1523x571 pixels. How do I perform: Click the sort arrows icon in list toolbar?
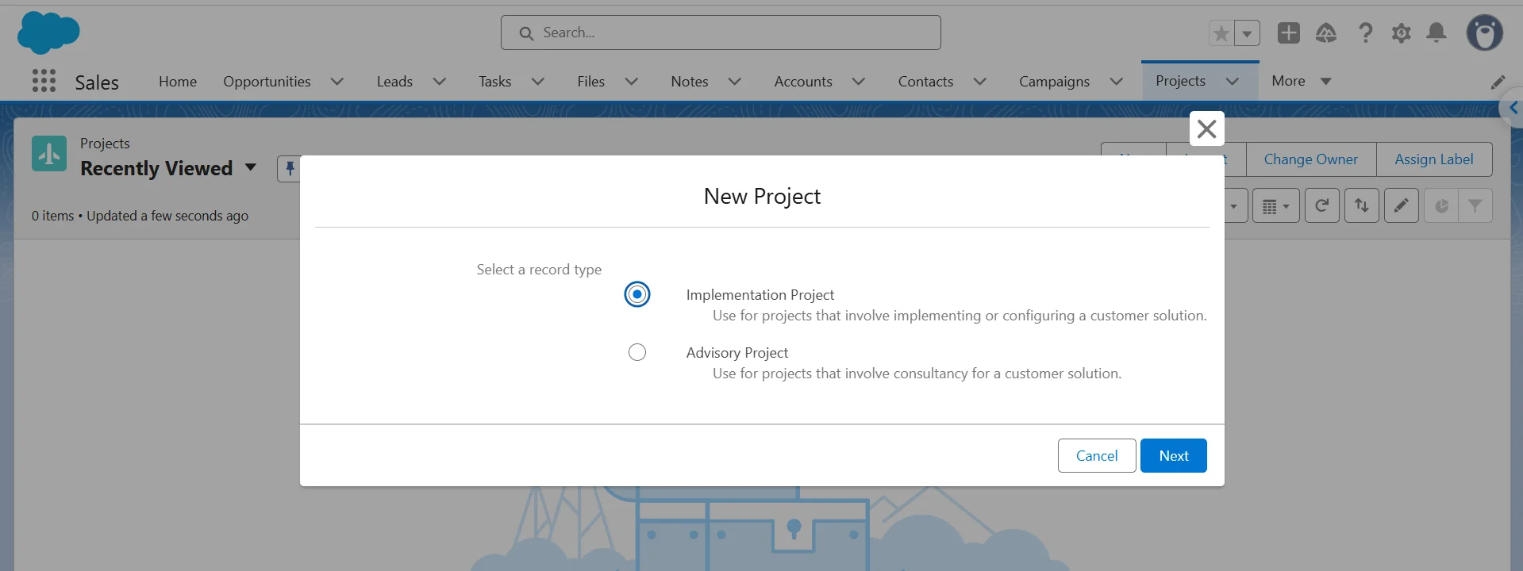pyautogui.click(x=1362, y=205)
